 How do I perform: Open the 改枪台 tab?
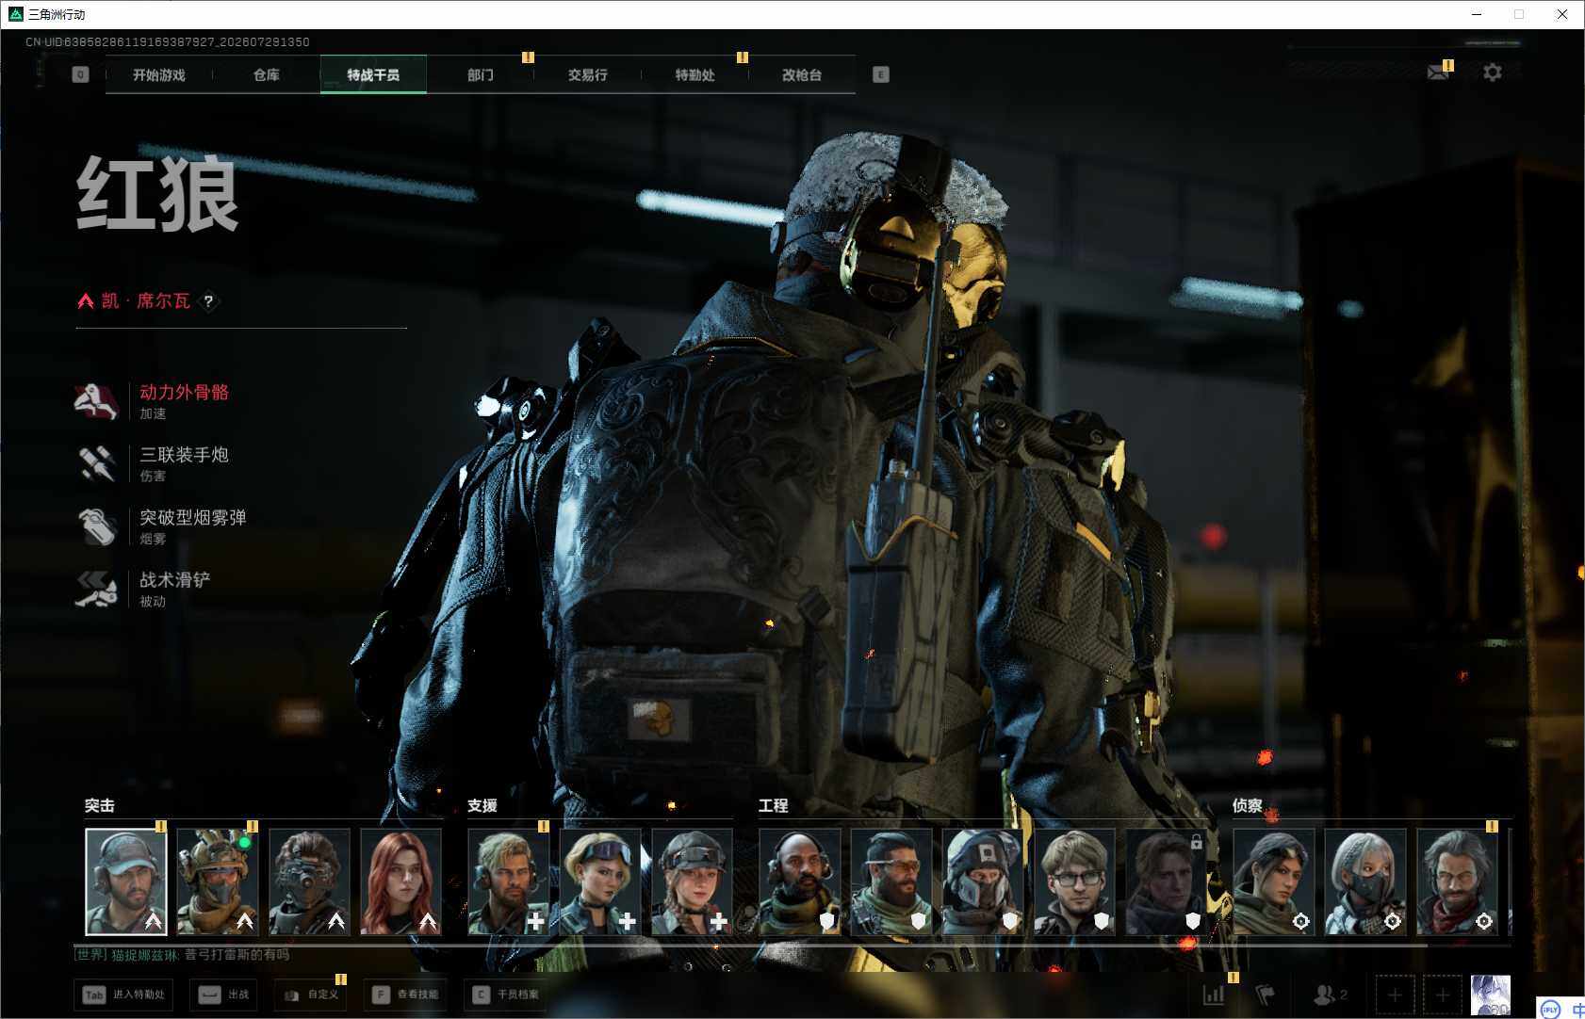(802, 74)
